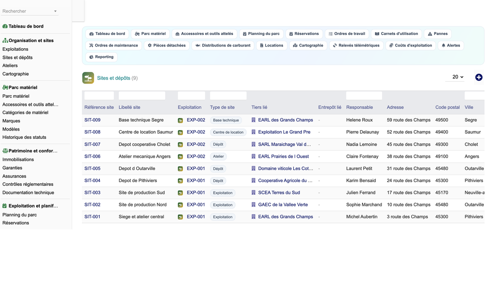Click the Parc matériel tractor icon in sidebar
Viewport: 495px width, 306px height.
pos(5,87)
